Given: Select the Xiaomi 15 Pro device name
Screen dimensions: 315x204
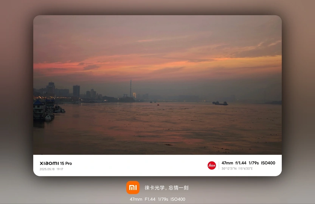Looking at the screenshot, I should (56, 163).
